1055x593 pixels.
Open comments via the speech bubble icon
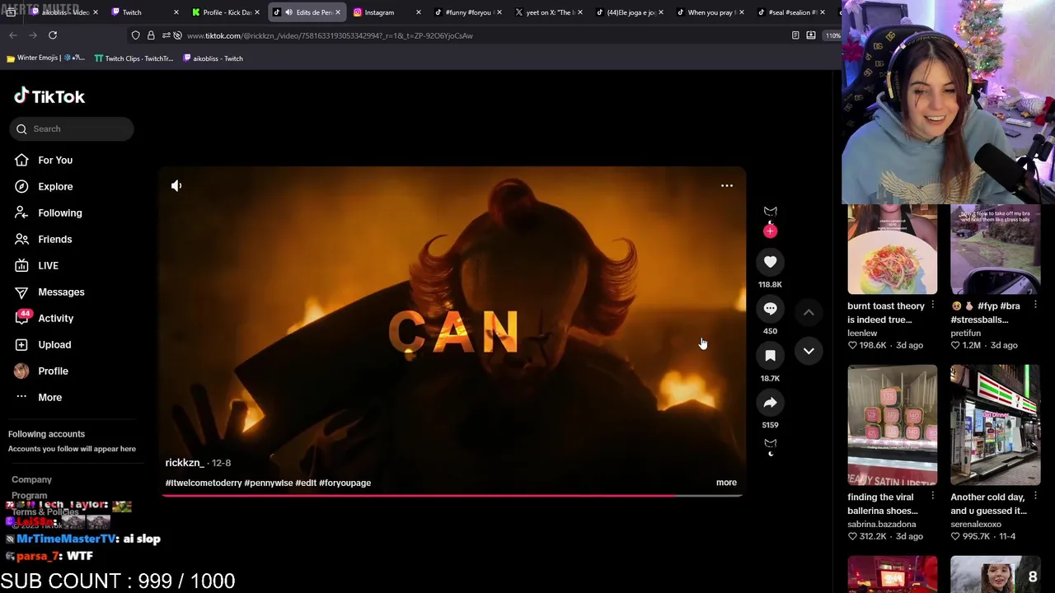coord(770,309)
